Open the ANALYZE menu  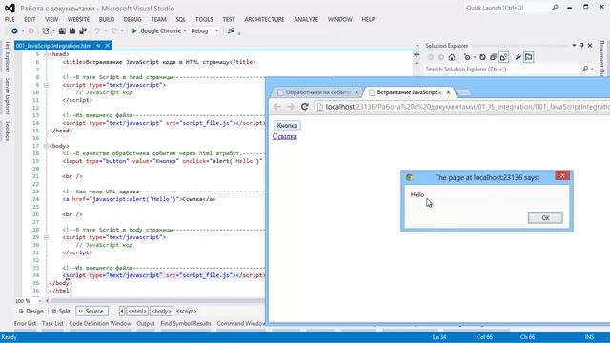(306, 19)
